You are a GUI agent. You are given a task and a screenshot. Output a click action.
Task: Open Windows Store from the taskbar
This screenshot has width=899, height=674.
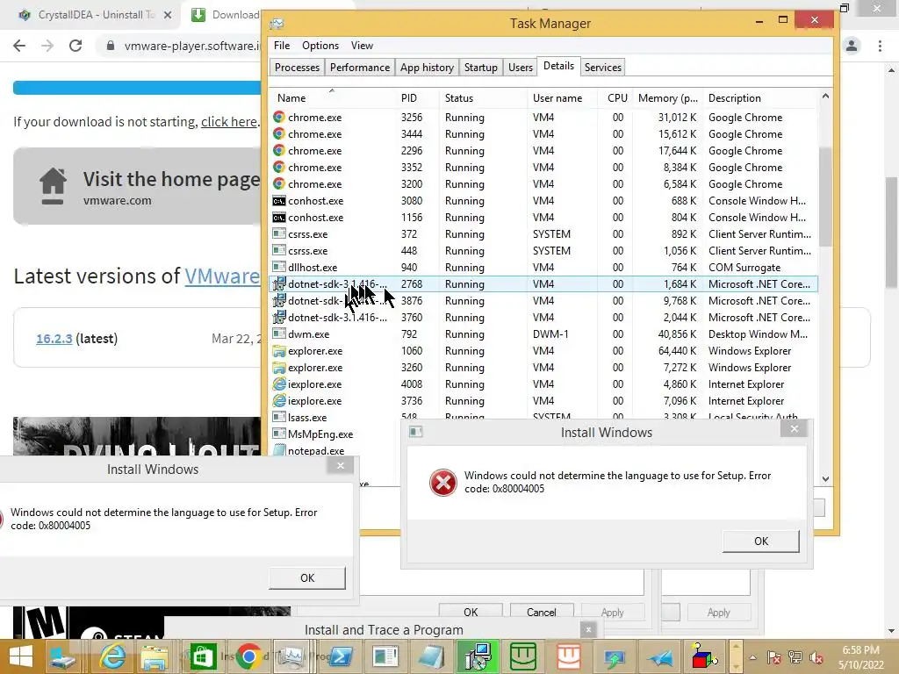pyautogui.click(x=203, y=656)
